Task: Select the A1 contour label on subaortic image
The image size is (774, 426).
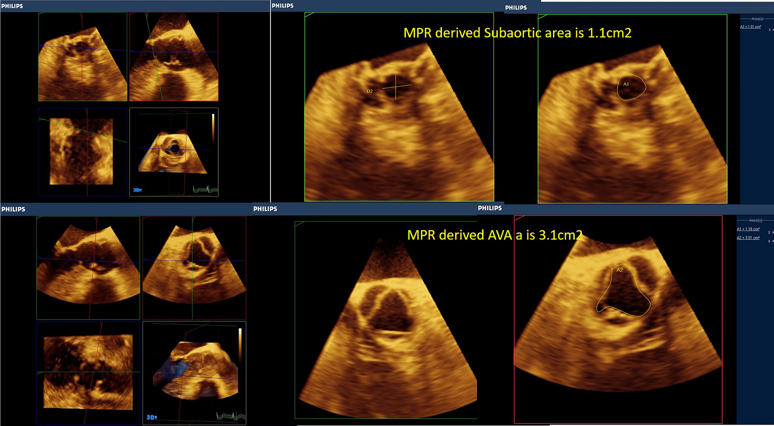Action: [x=626, y=84]
